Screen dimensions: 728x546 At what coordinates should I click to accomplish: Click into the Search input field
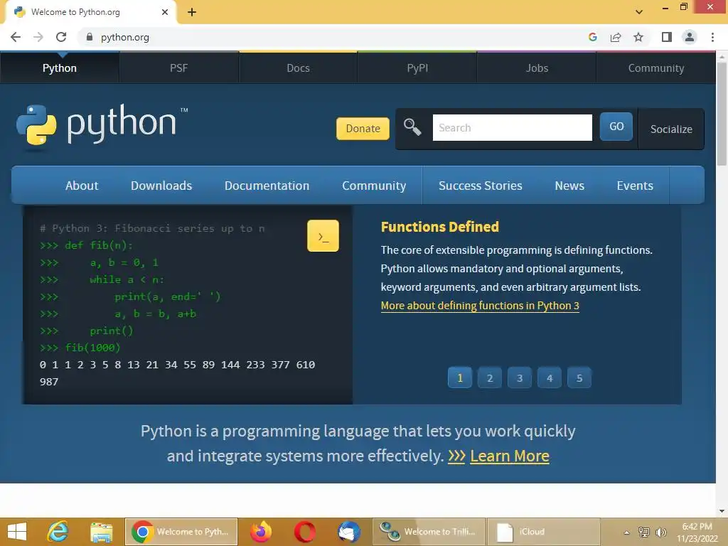[x=512, y=127]
